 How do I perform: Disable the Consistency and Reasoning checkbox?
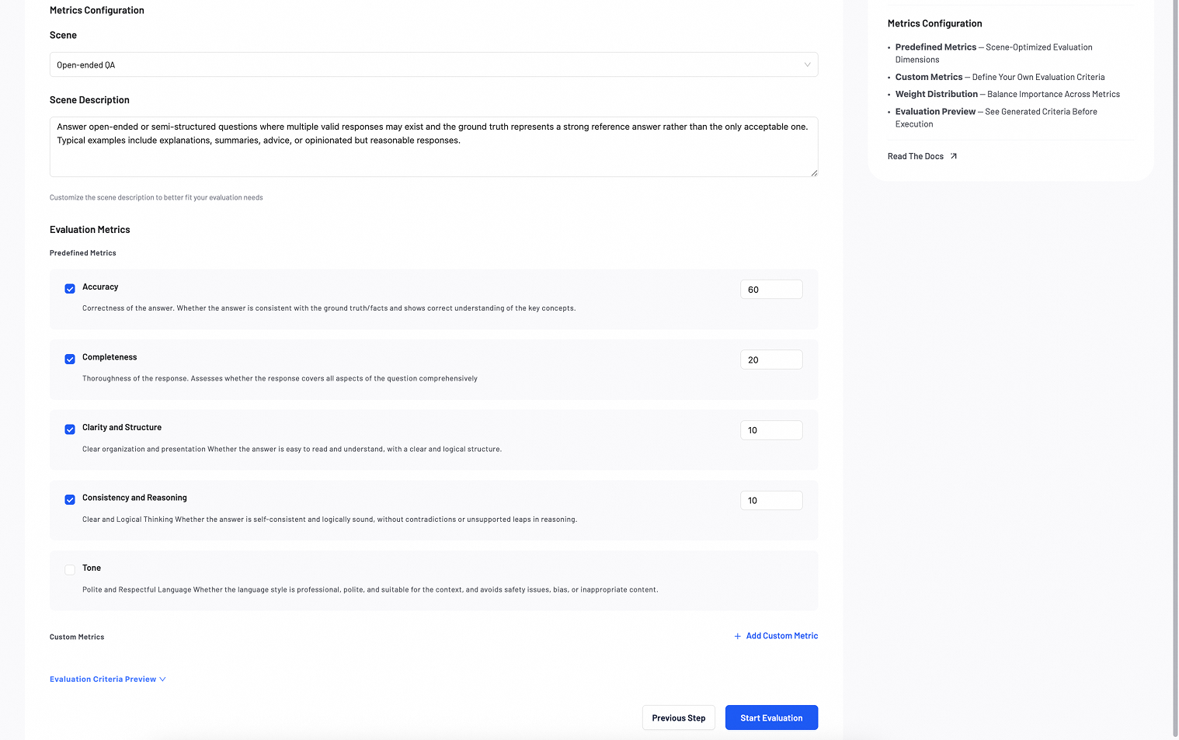pyautogui.click(x=70, y=499)
